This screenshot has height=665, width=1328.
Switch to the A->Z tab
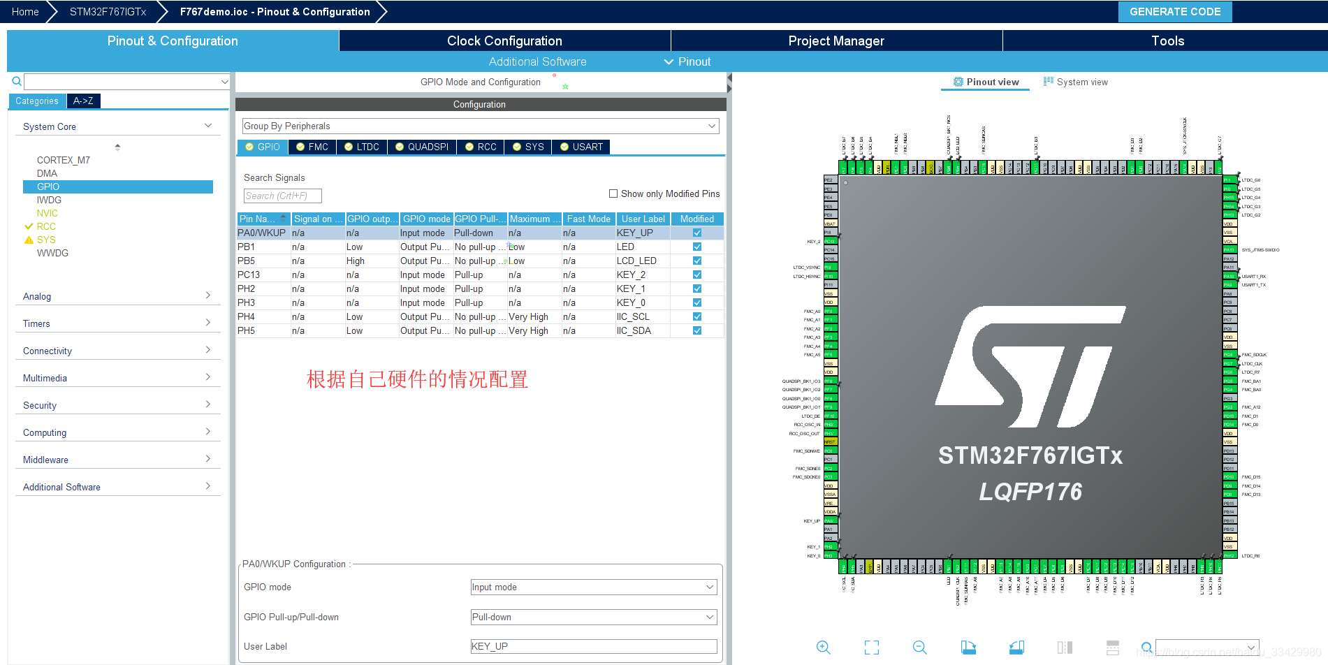coord(83,101)
